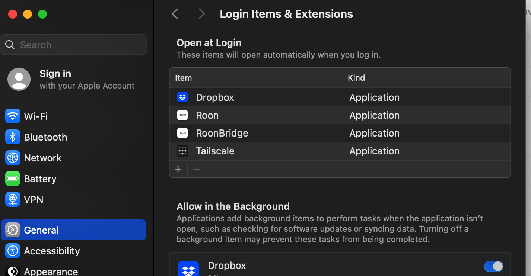Open Bluetooth settings pane

[x=73, y=137]
